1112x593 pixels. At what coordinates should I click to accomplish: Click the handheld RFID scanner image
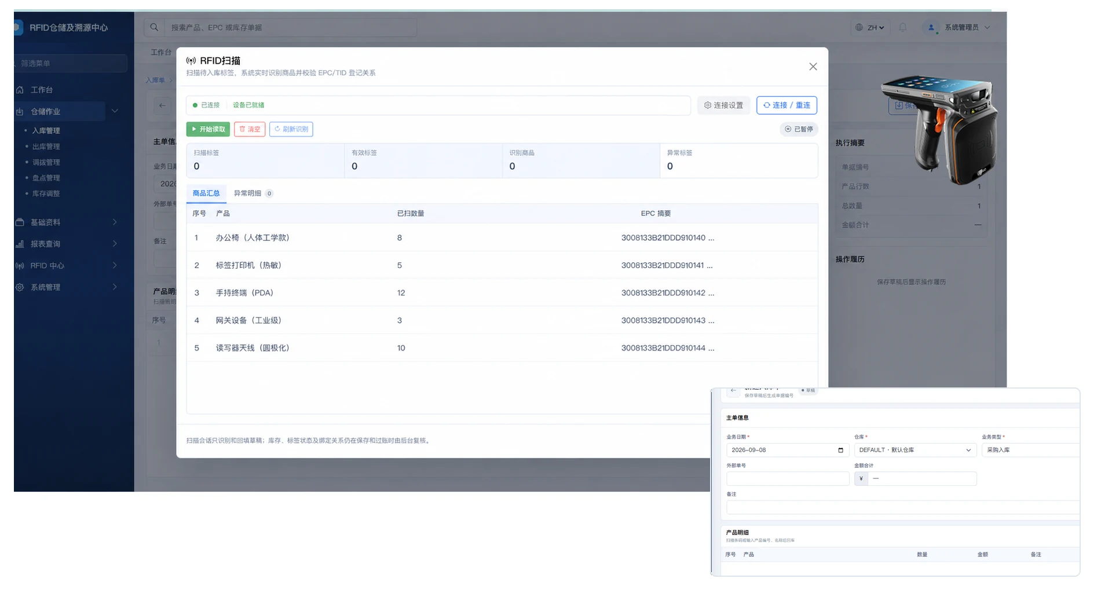(x=940, y=129)
